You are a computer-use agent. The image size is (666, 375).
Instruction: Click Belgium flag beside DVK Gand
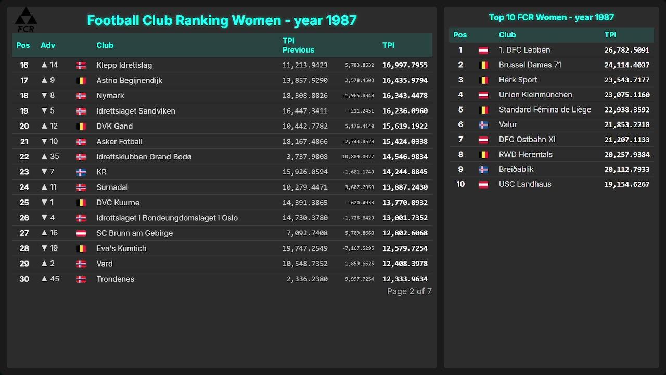point(81,127)
